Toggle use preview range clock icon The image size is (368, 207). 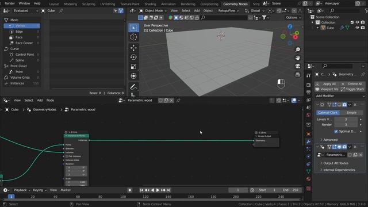point(252,190)
